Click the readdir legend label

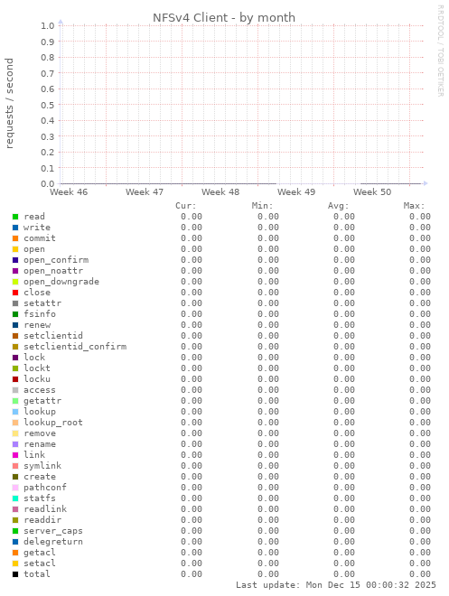click(x=42, y=520)
